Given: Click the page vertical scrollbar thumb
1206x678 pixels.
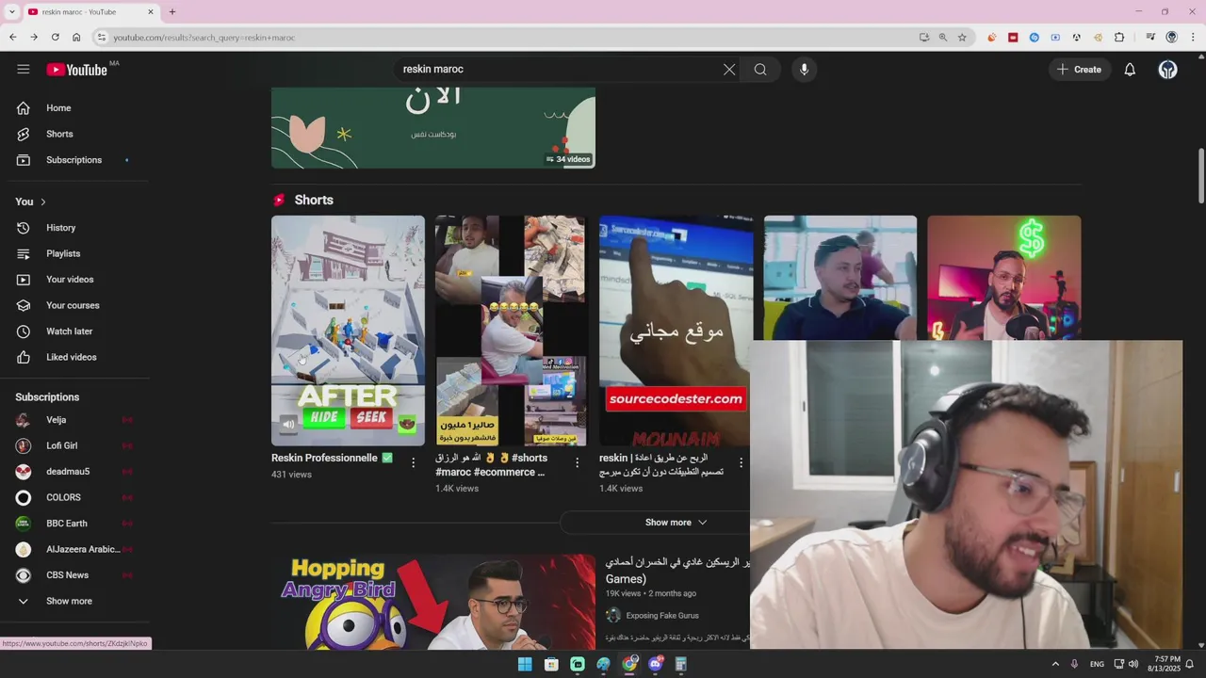Looking at the screenshot, I should click(1200, 175).
